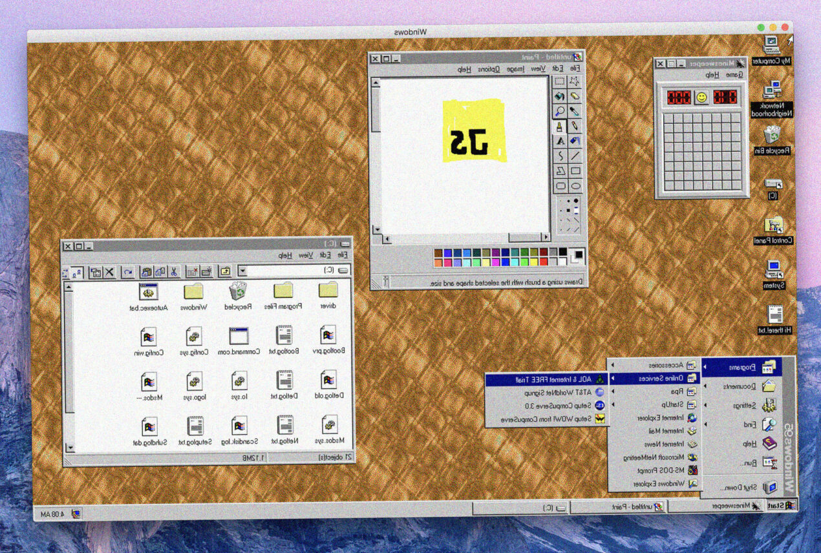
Task: Click the Paste clipboard icon in (C:) toolbar
Action: (x=147, y=272)
